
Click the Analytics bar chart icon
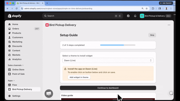pyautogui.click(x=10, y=59)
